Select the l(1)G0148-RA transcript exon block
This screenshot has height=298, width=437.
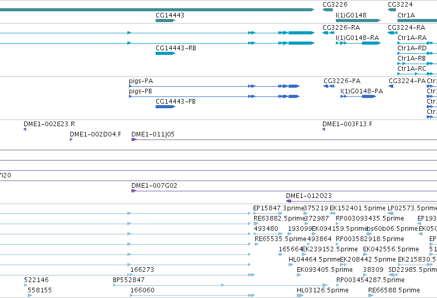tap(371, 43)
